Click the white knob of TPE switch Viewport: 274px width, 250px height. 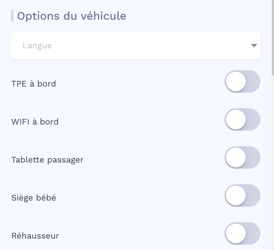point(236,81)
